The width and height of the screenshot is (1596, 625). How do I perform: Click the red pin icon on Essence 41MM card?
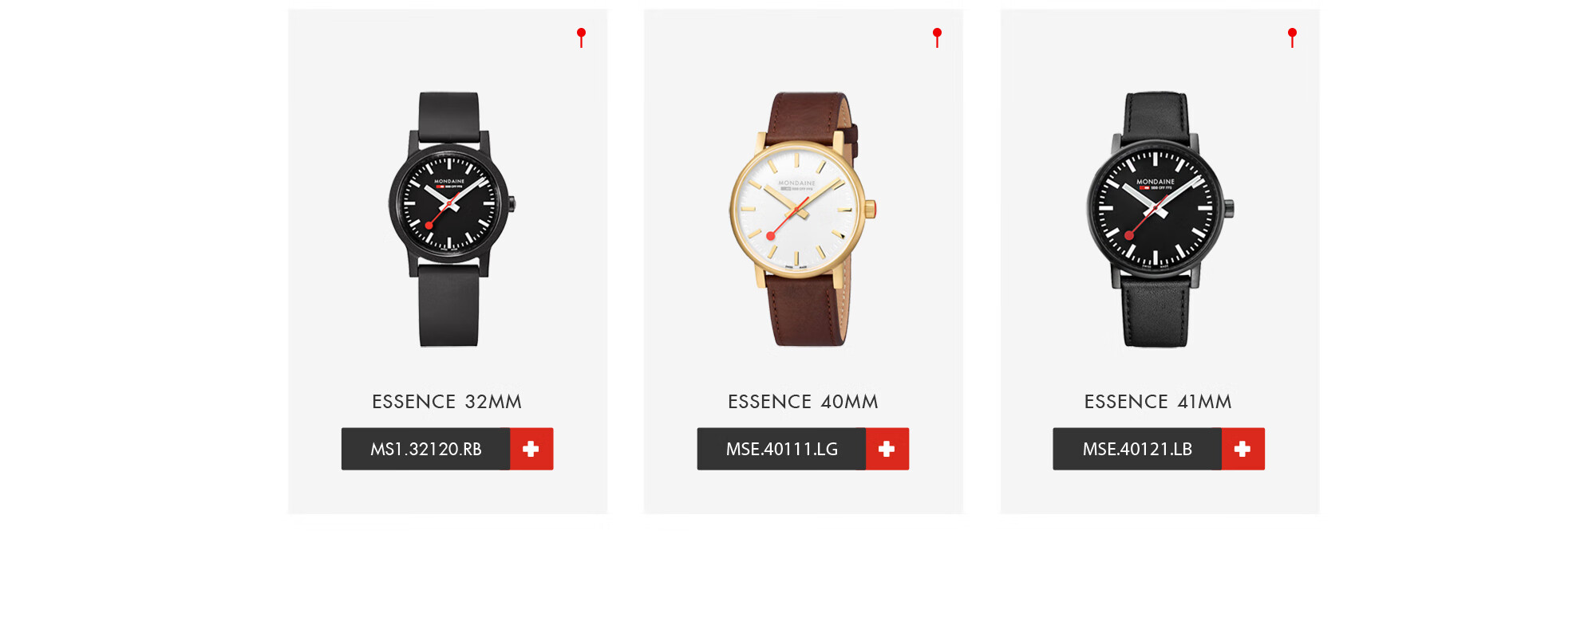coord(1292,37)
